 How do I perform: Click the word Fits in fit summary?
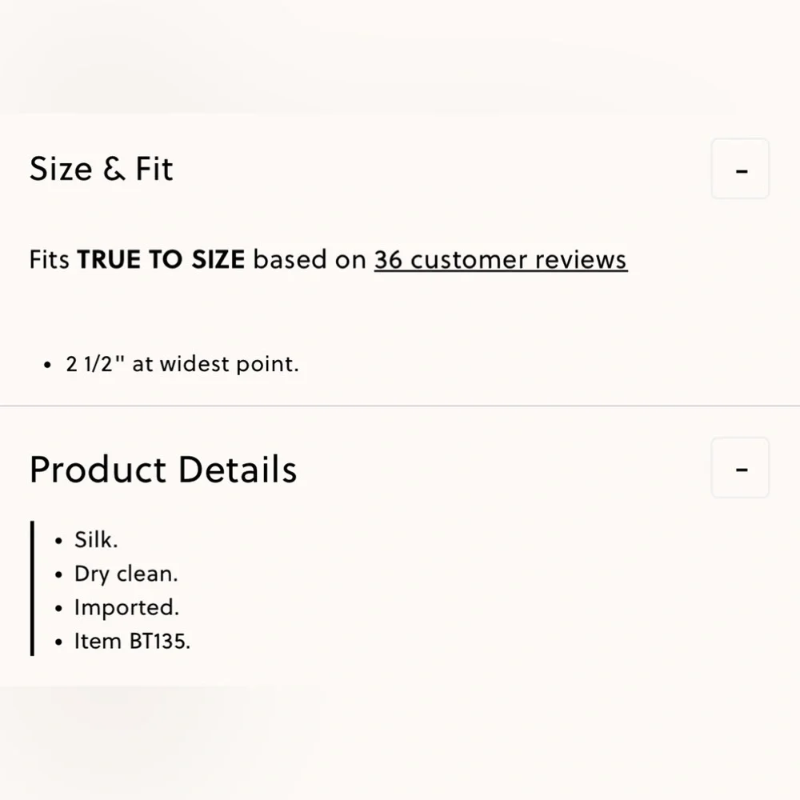(49, 259)
